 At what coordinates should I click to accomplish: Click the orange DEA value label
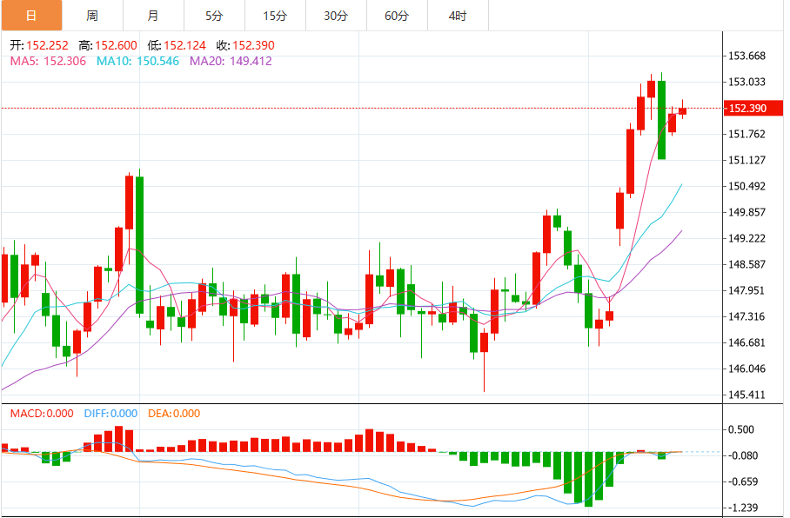pos(174,414)
